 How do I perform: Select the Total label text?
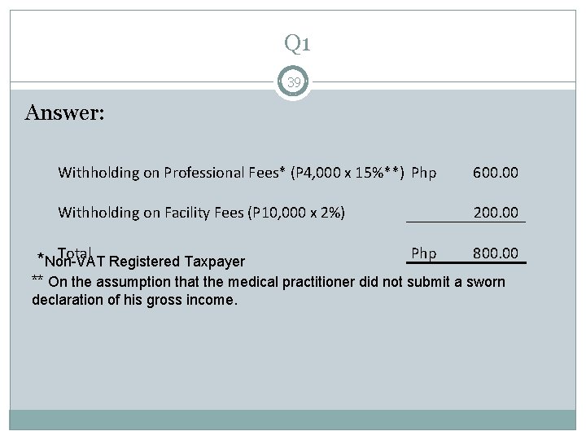point(74,253)
